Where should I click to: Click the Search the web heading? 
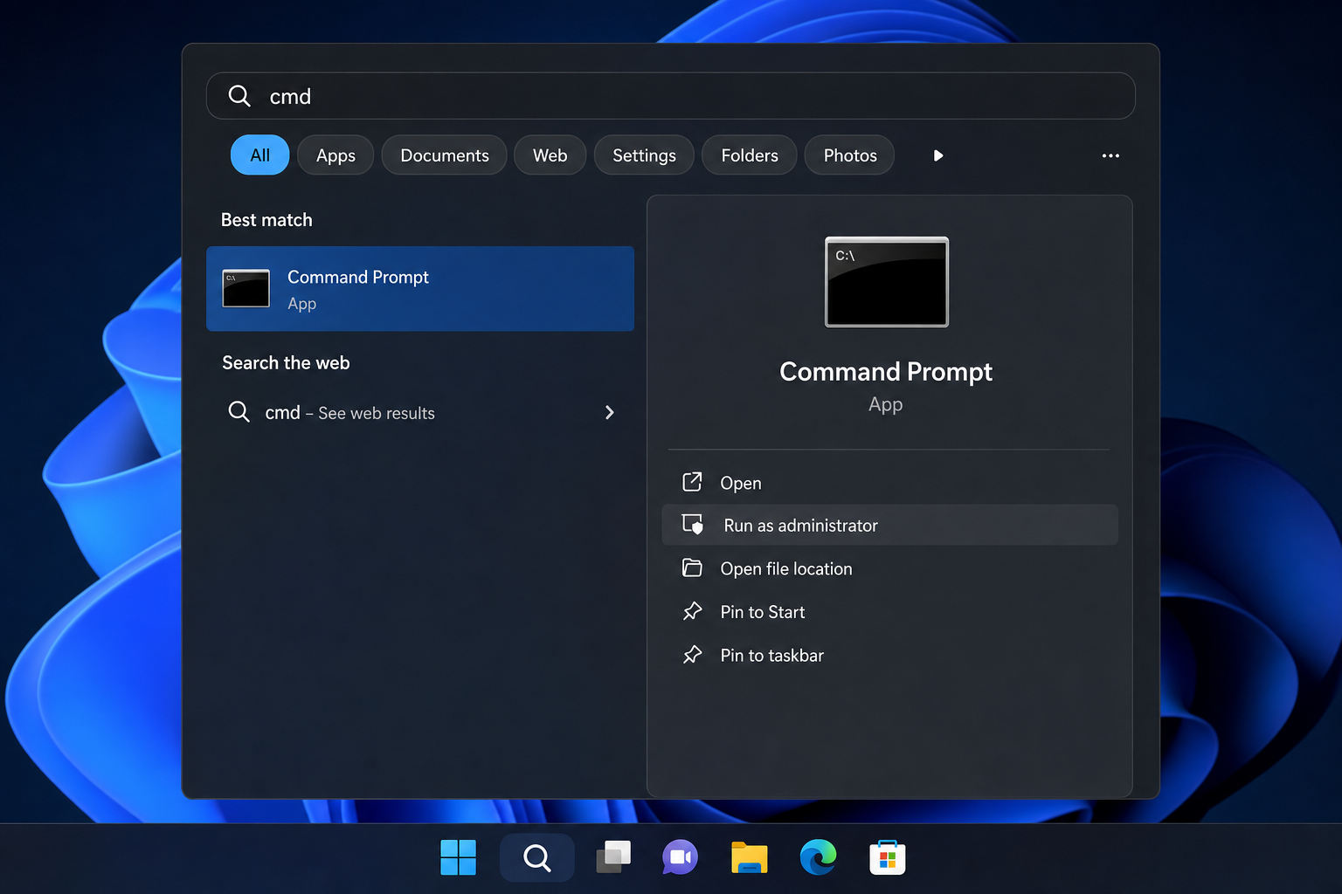(x=286, y=363)
